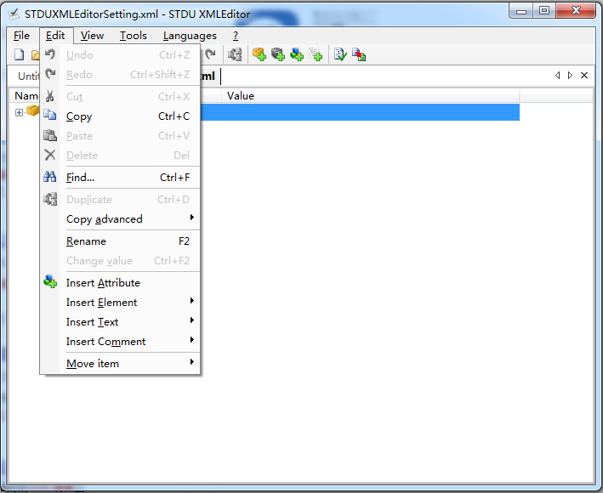Screen dimensions: 603x493
Task: Expand the Insert Text submenu
Action: (x=120, y=322)
